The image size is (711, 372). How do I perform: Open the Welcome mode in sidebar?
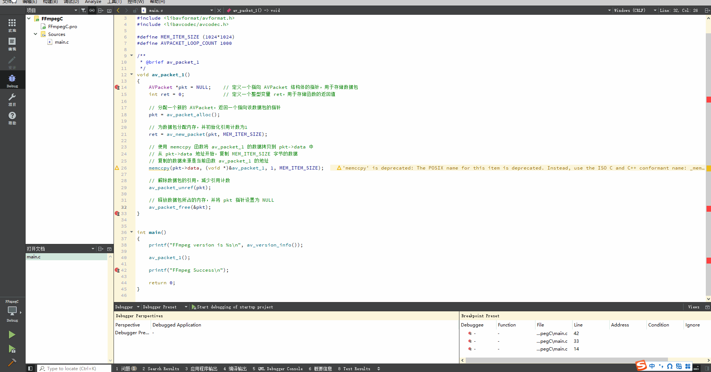tap(12, 26)
